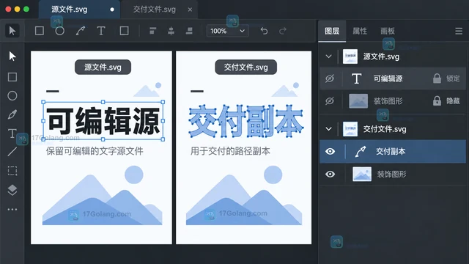Show the hidden 可编辑源 layer

330,78
